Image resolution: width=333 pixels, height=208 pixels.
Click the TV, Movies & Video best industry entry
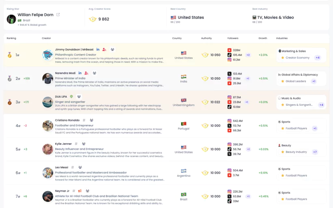273,17
